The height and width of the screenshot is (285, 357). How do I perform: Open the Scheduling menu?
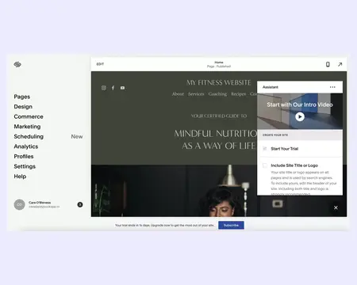29,136
